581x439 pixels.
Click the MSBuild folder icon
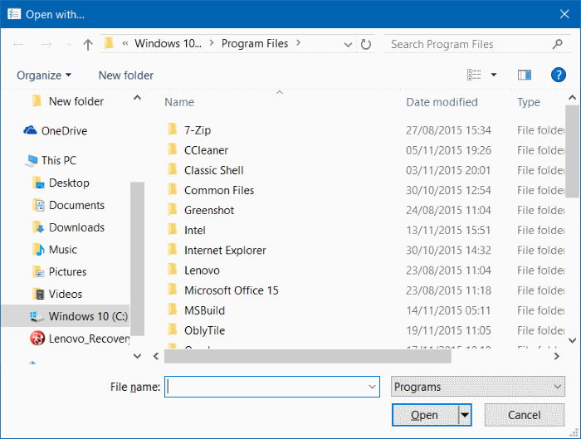(x=173, y=310)
